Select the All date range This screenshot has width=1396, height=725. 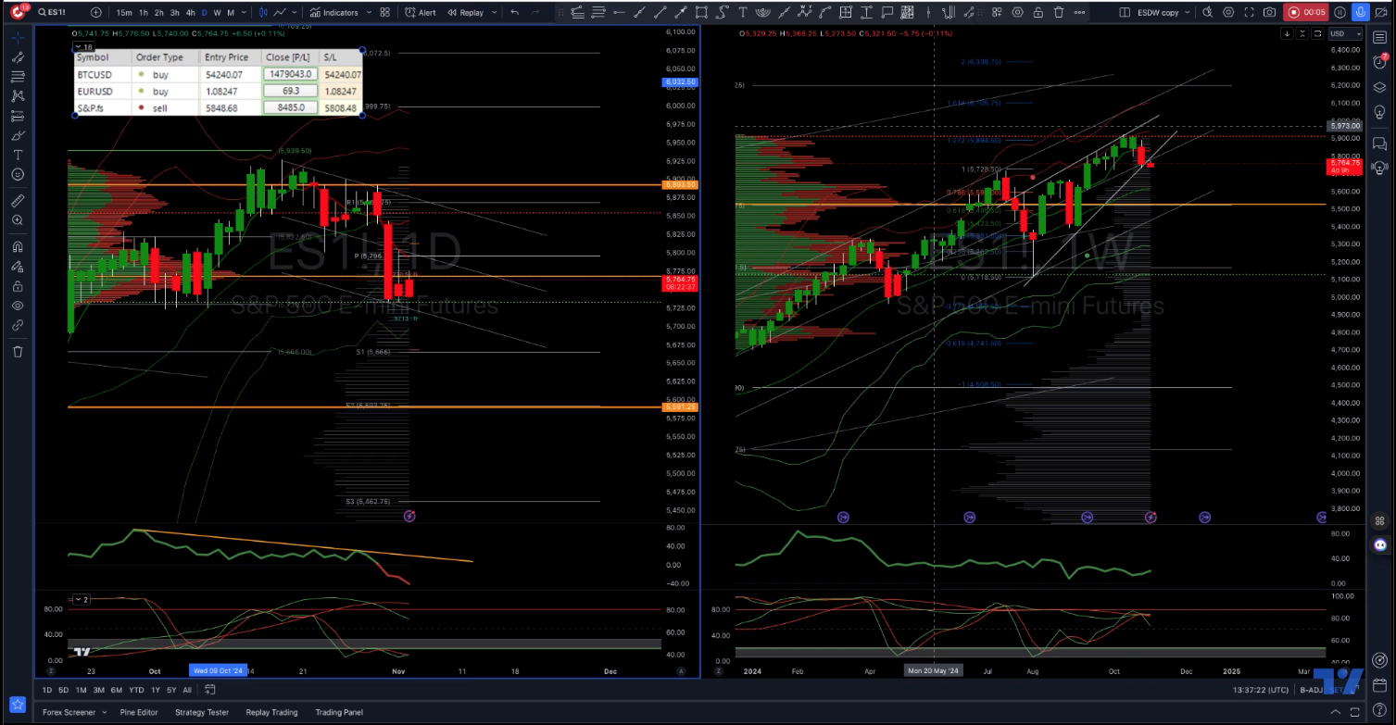pos(187,690)
